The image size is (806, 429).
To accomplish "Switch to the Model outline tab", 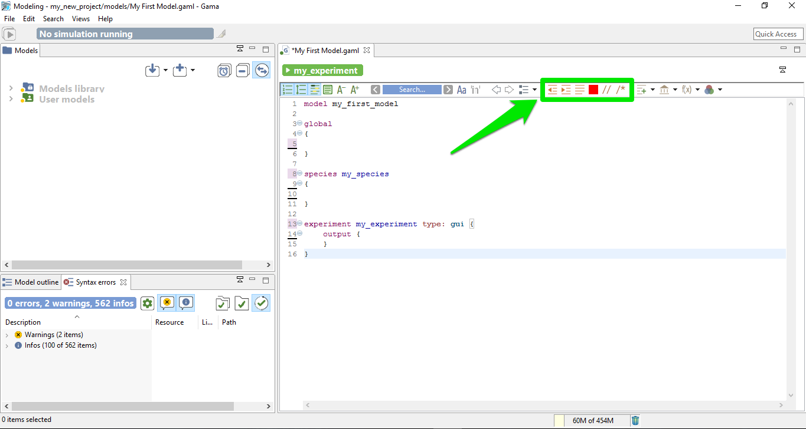I will (x=31, y=282).
